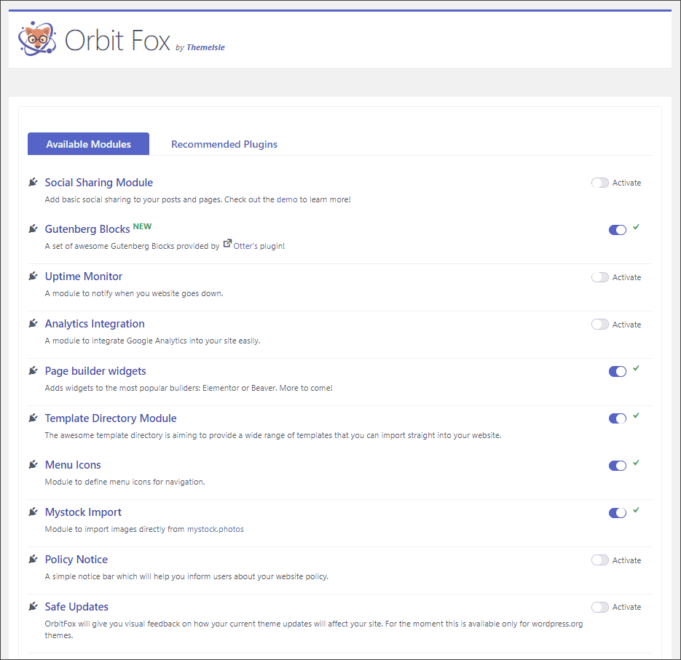The width and height of the screenshot is (681, 660).
Task: Open the ThemeIsle link in header
Action: coord(205,47)
